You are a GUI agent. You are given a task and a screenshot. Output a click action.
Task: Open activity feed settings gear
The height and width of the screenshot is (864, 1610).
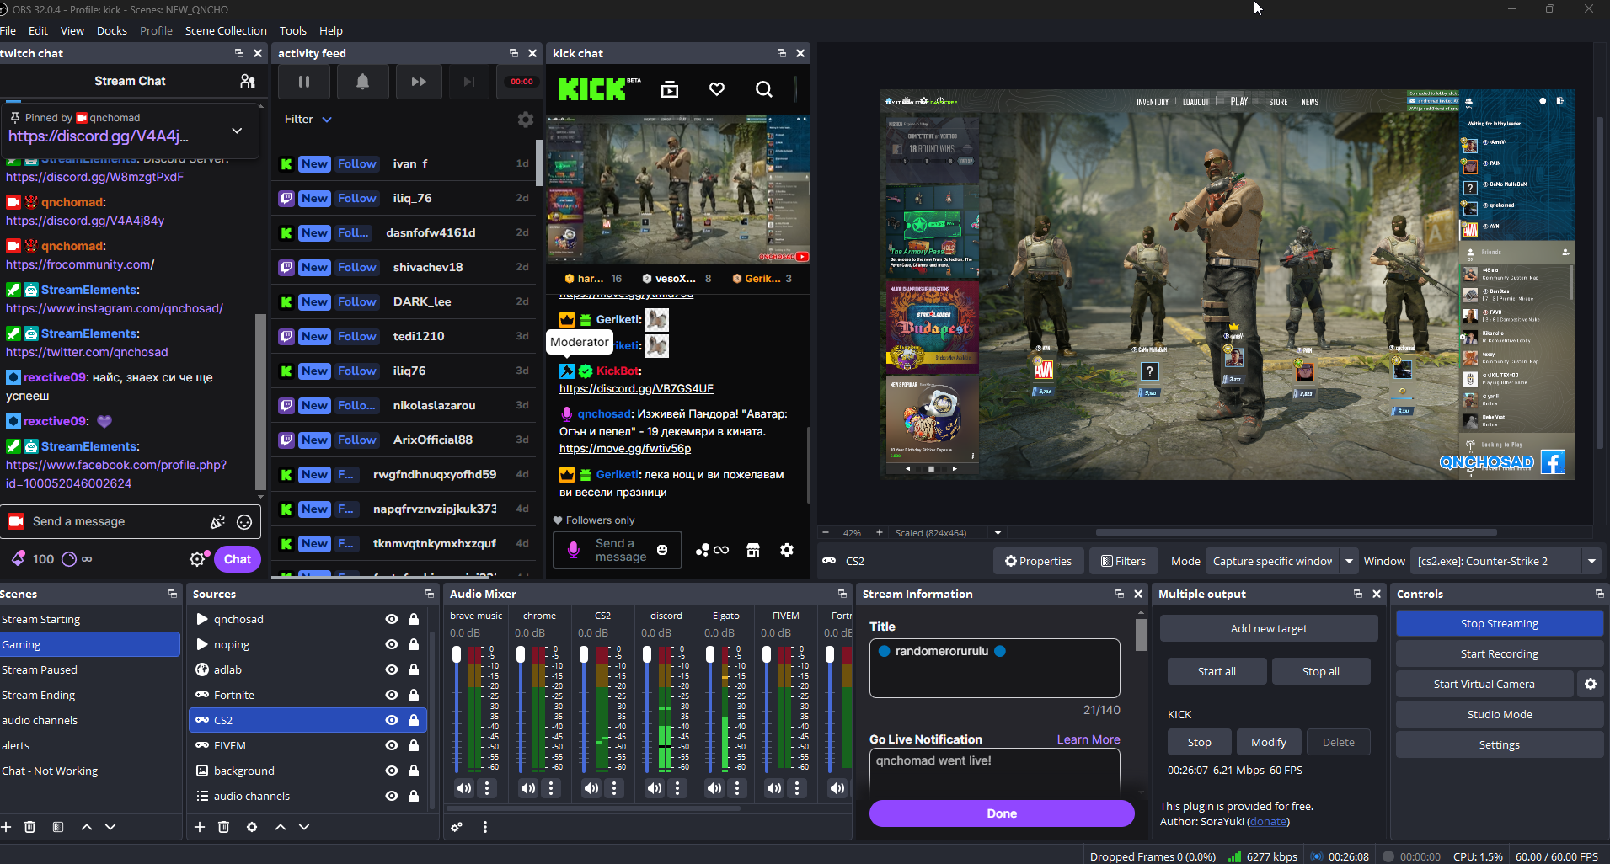pos(526,120)
